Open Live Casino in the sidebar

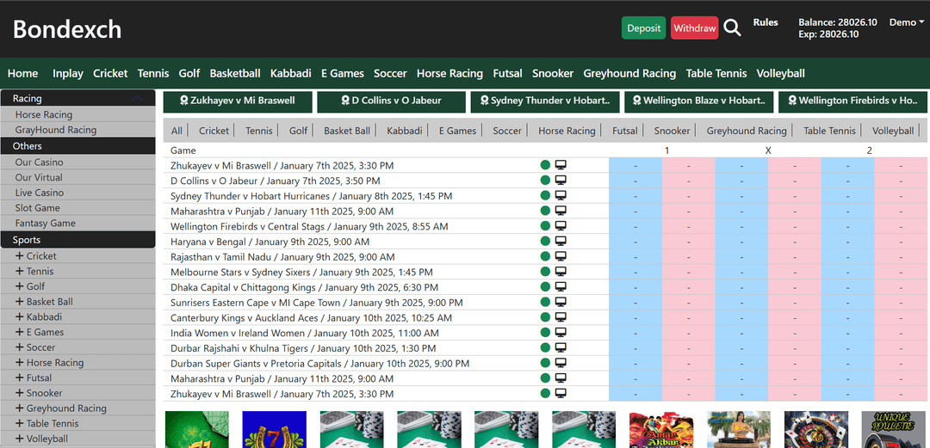click(39, 193)
